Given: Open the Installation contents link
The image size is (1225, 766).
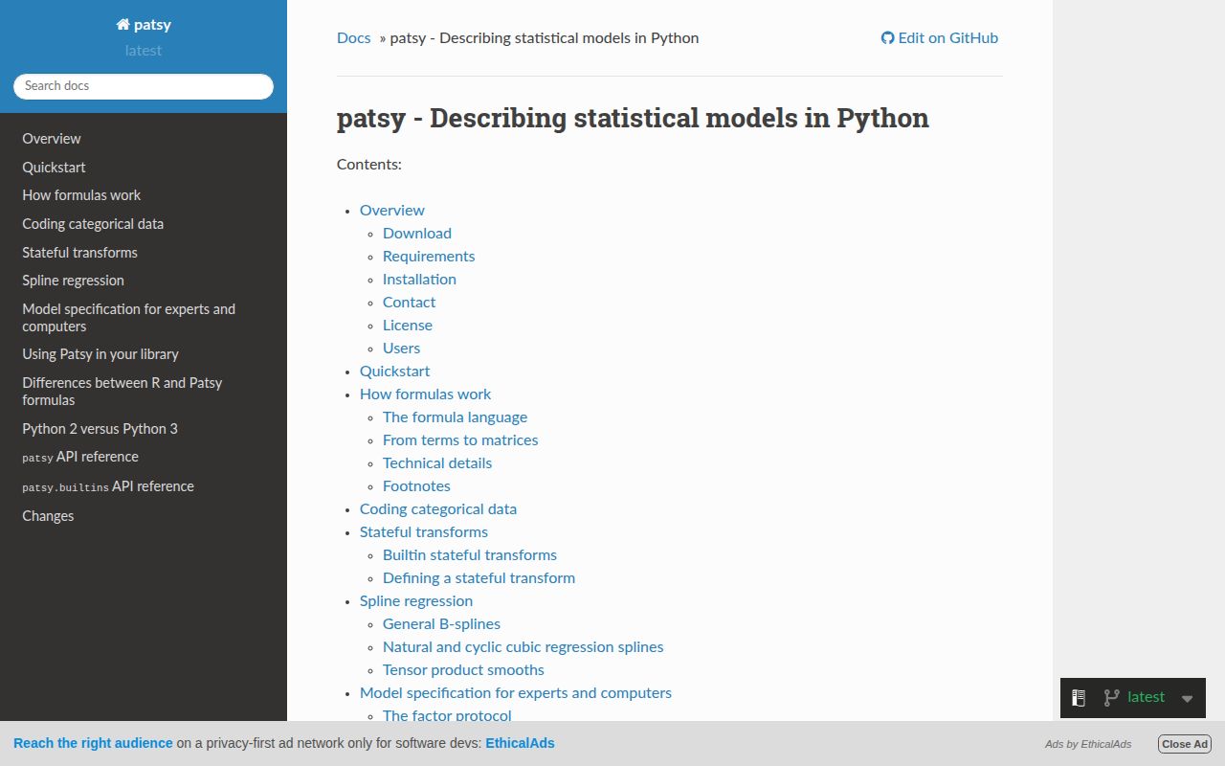Looking at the screenshot, I should pos(419,280).
